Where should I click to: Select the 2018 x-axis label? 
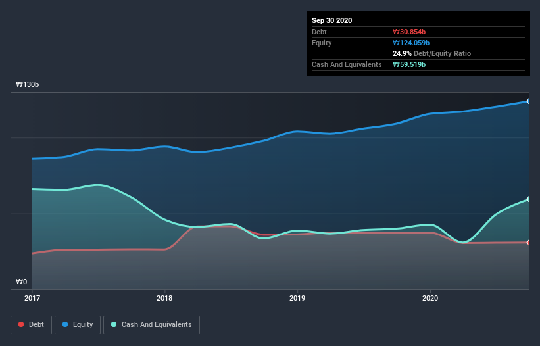pyautogui.click(x=164, y=298)
